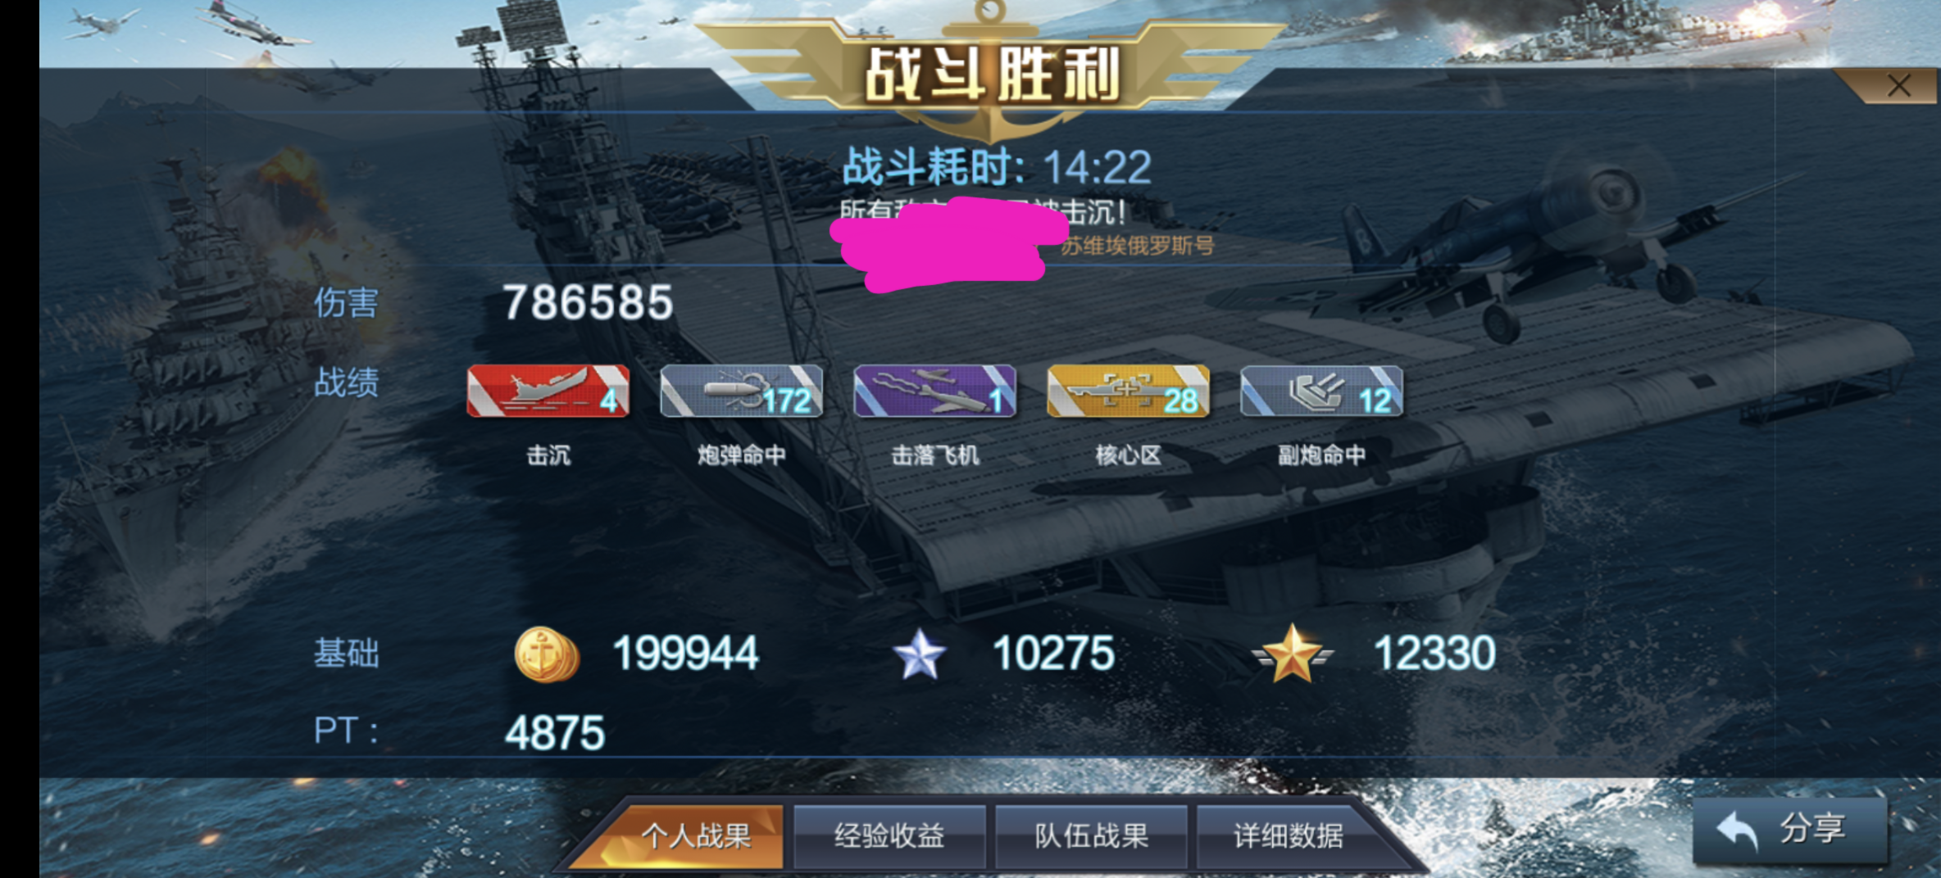Select the shell hits badge showing 172

coord(742,391)
